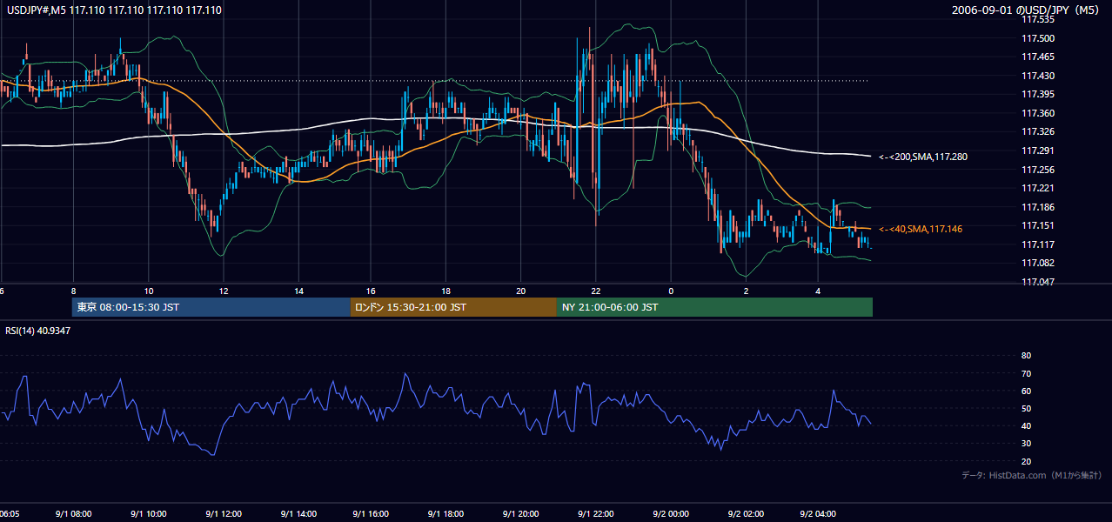The height and width of the screenshot is (522, 1112).
Task: Click the 9/2 04:00 time axis label
Action: click(x=819, y=514)
